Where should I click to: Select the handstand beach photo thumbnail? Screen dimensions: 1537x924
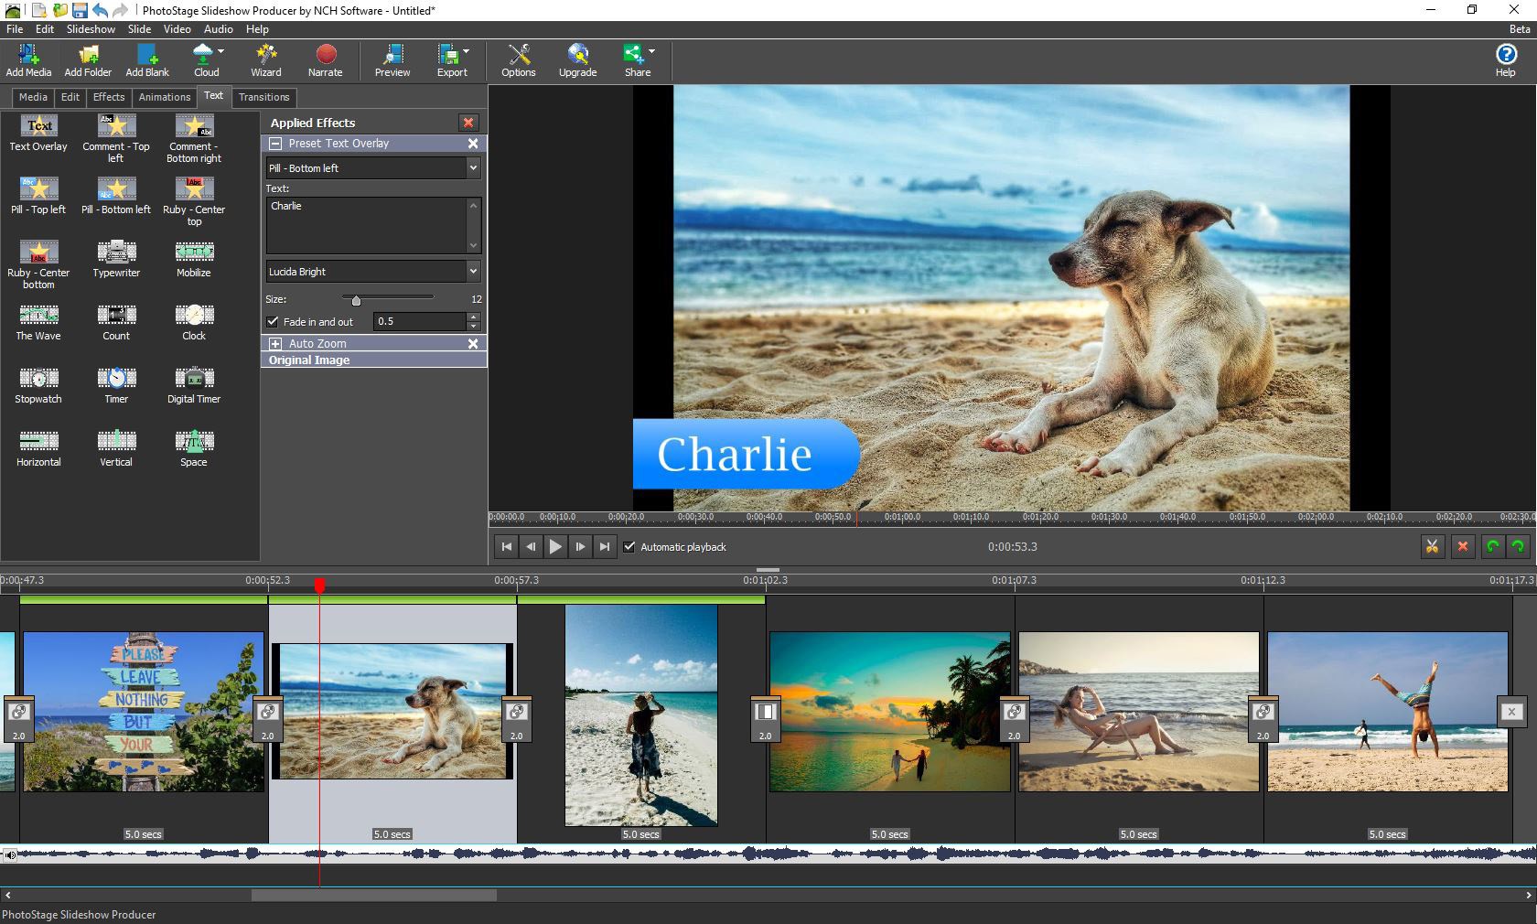[1387, 712]
